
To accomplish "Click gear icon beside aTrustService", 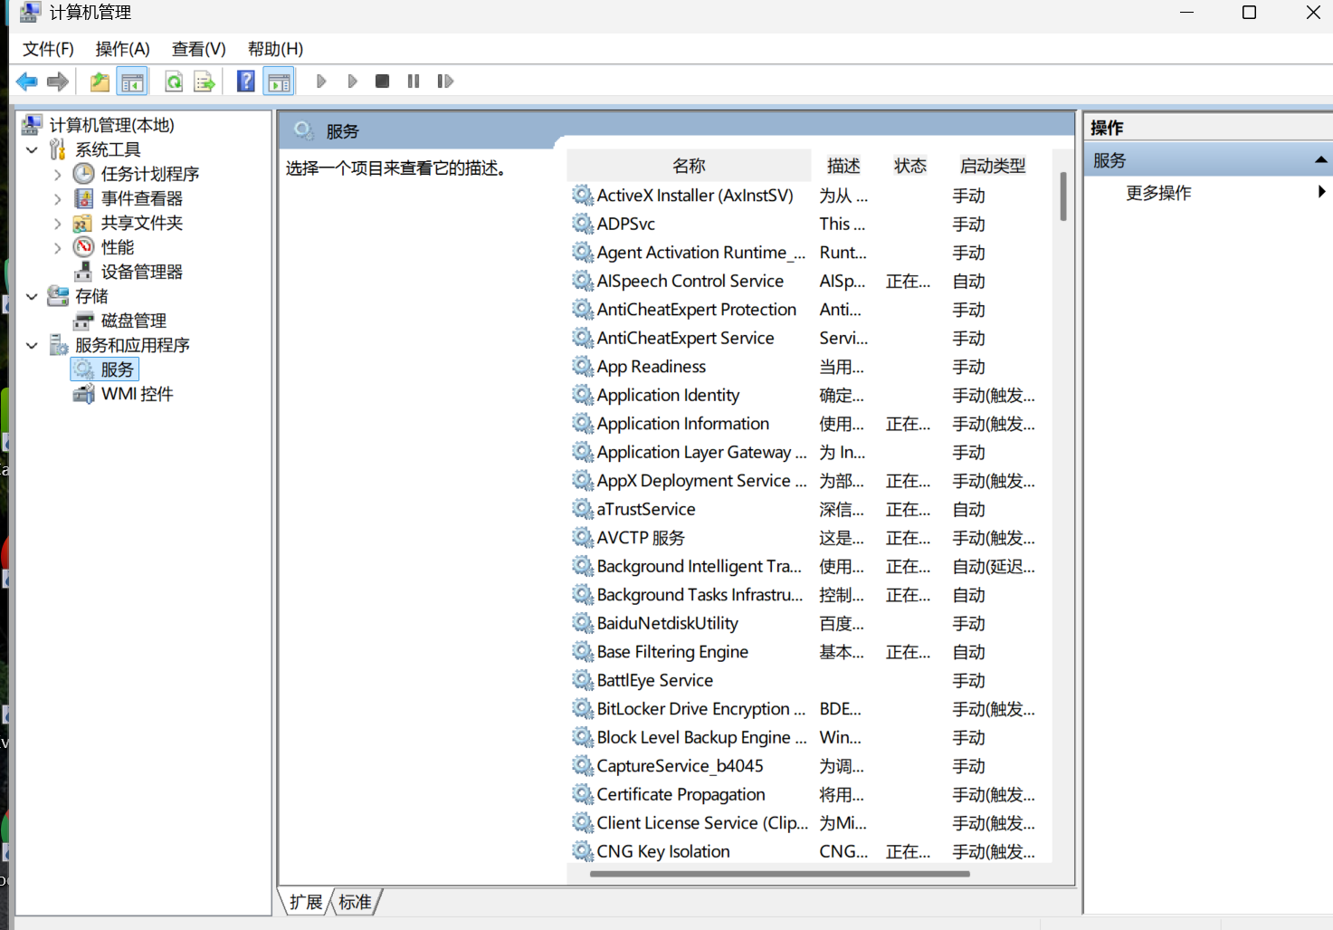I will click(x=582, y=509).
